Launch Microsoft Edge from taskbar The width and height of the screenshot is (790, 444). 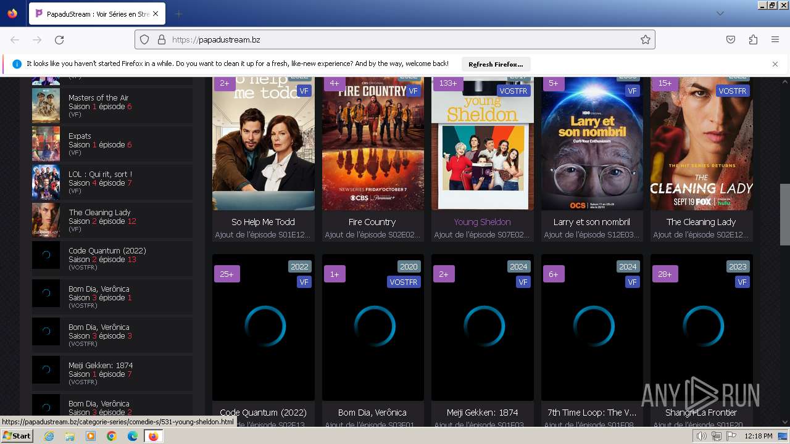pos(133,436)
